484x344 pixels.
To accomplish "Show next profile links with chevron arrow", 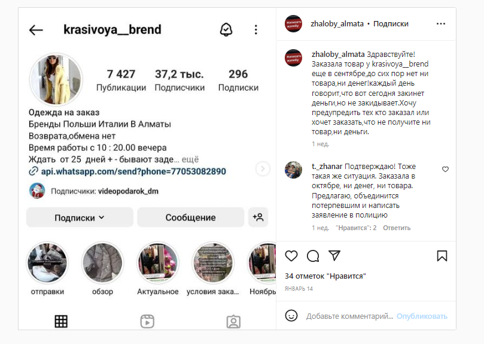I will [x=263, y=169].
